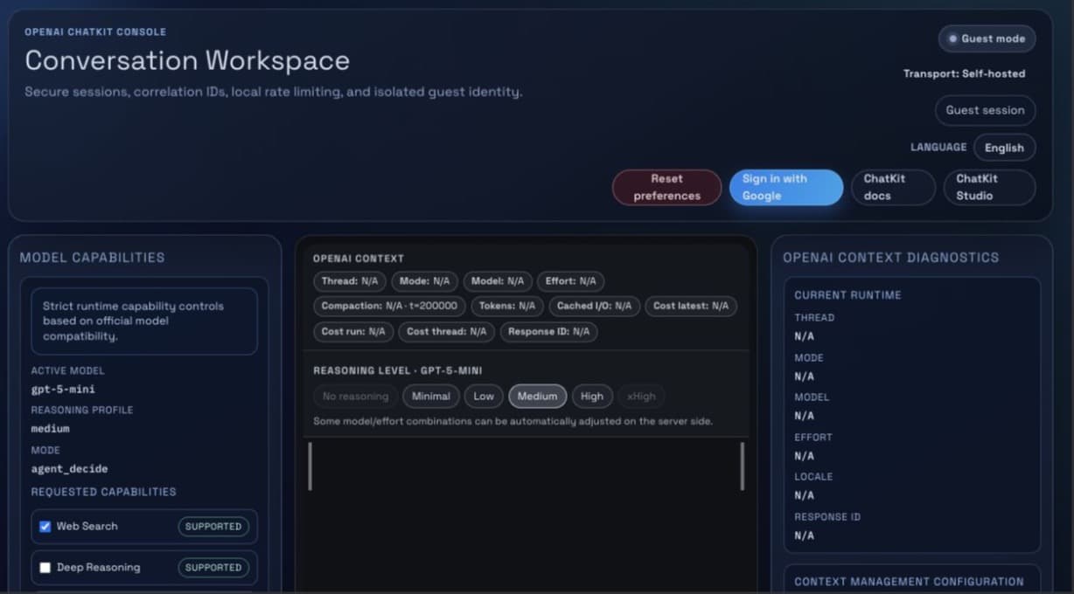Click the chat area left edge handle
This screenshot has width=1074, height=594.
(x=310, y=466)
